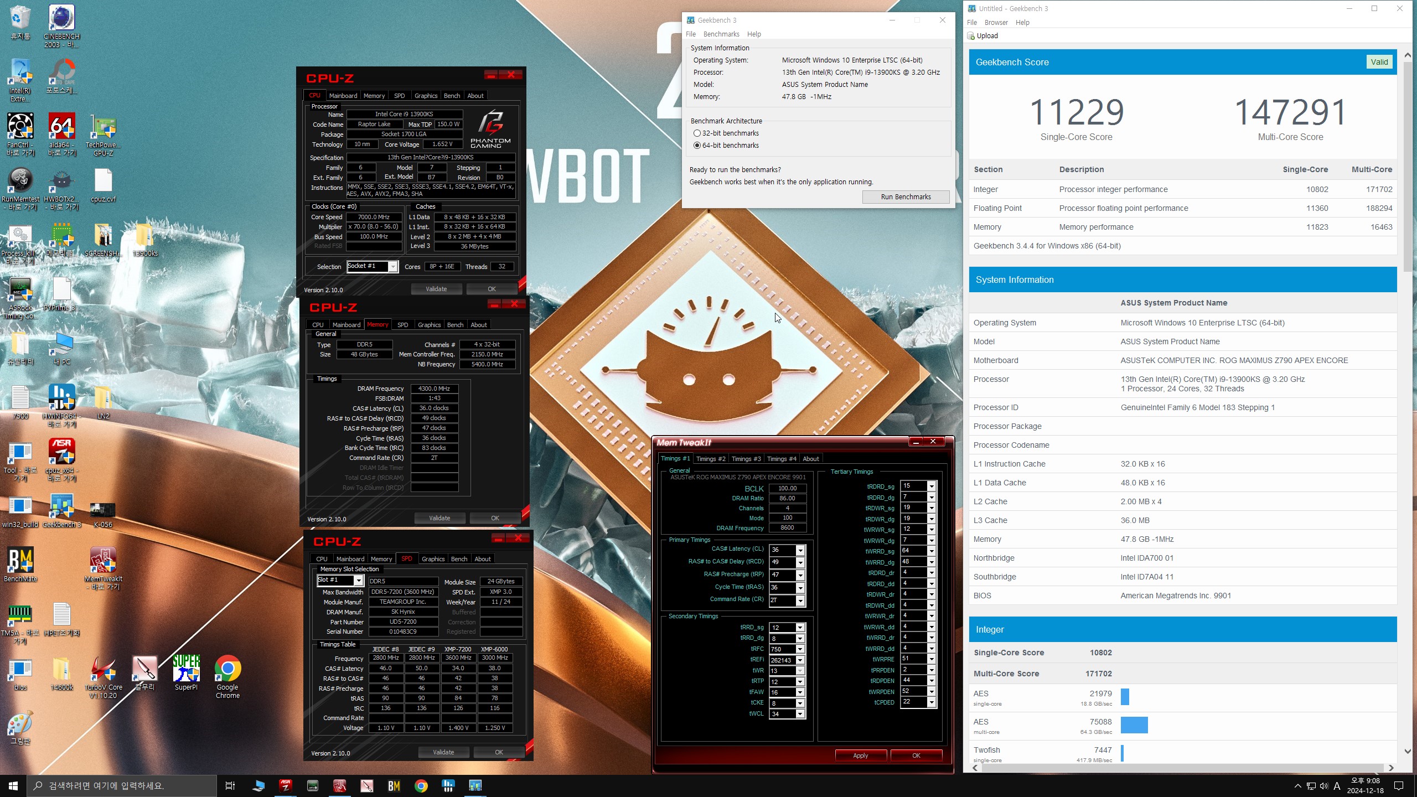The height and width of the screenshot is (797, 1417).
Task: Open the About tab in CPU-Z Memory window
Action: coord(478,324)
